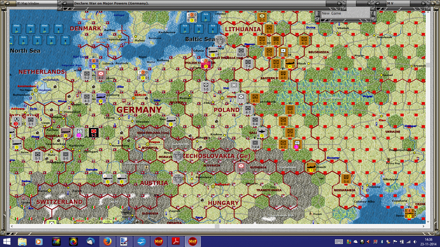Click the Allied 1 sea box marker
This screenshot has width=440, height=247.
click(x=16, y=29)
